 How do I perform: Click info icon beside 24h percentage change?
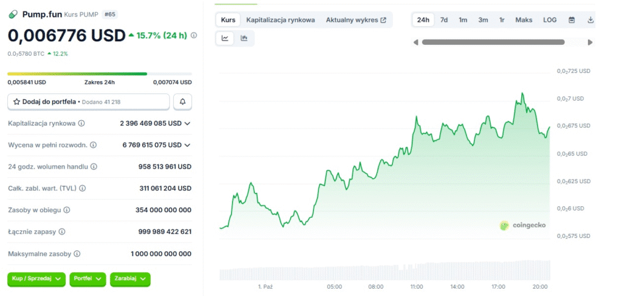coord(194,36)
